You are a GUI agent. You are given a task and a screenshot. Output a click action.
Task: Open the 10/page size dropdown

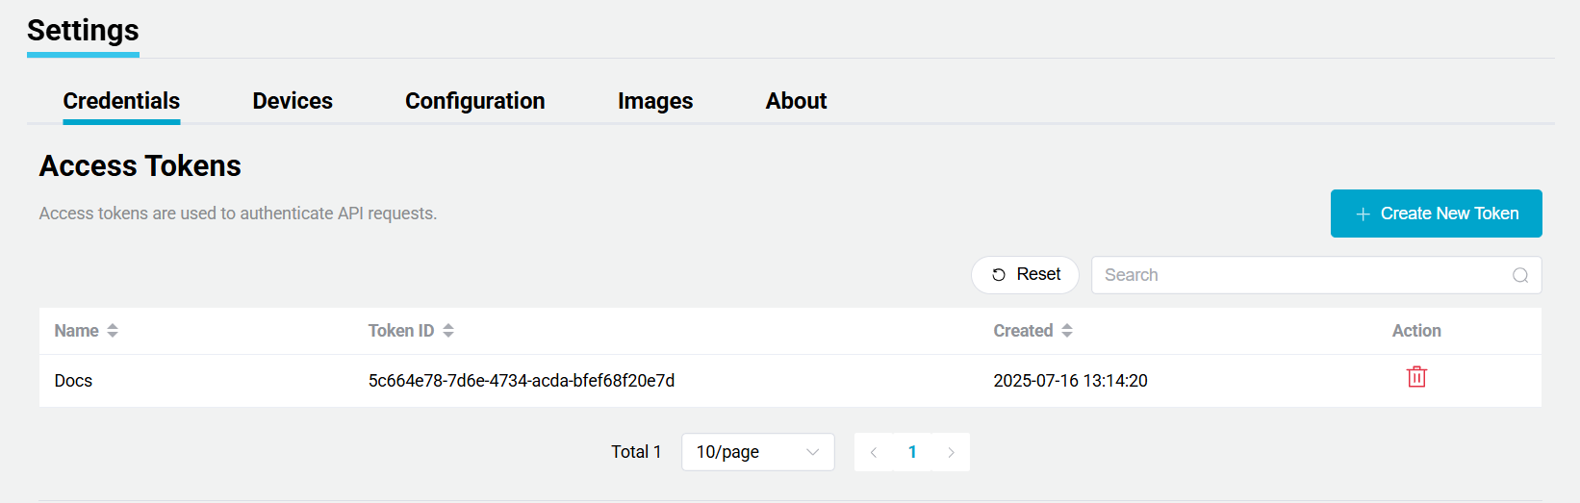[758, 452]
